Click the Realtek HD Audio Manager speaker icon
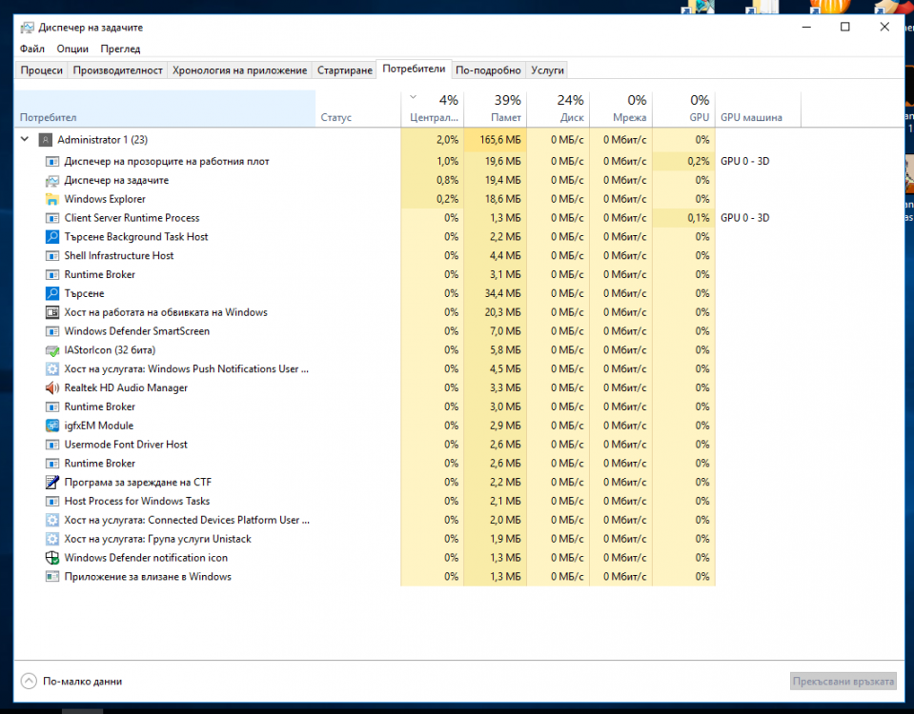 [x=52, y=387]
